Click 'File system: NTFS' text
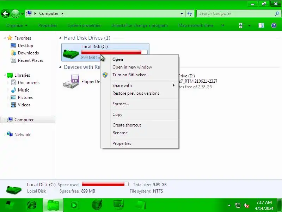 coord(146,191)
